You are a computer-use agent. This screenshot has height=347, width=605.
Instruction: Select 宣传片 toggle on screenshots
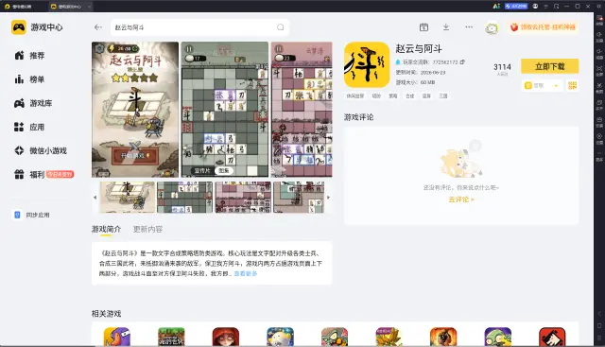(x=202, y=170)
